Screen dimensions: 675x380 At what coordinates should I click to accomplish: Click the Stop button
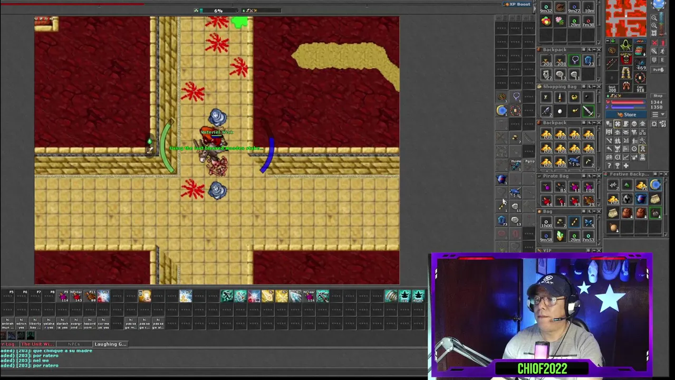click(658, 96)
